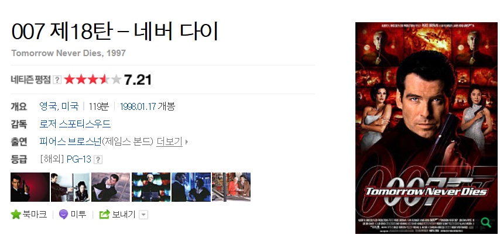This screenshot has height=238, width=500.
Task: Open director 로저 스포티스우드 link
Action: tap(75, 124)
